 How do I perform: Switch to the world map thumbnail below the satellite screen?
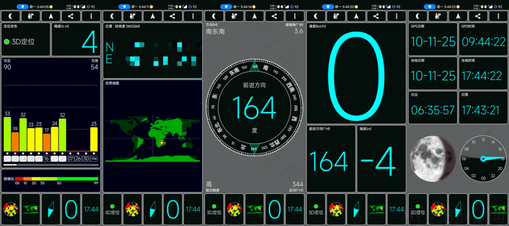[x=31, y=209]
